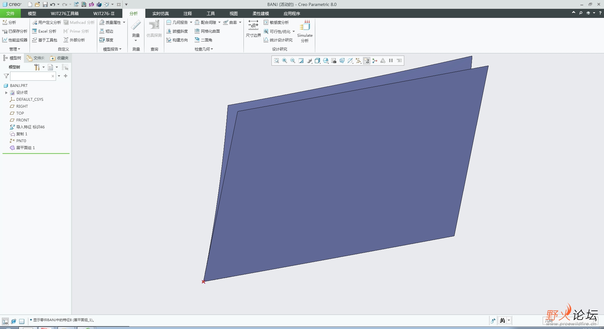
Task: Switch to the 实时仿真 ribbon tab
Action: pos(160,13)
